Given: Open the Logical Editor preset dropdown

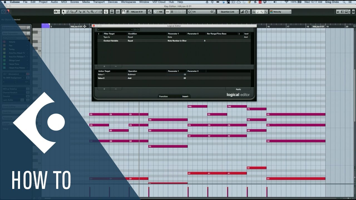Looking at the screenshot, I should [115, 29].
